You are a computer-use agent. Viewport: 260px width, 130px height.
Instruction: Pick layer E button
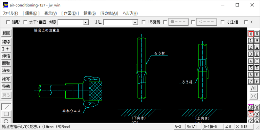[257, 74]
